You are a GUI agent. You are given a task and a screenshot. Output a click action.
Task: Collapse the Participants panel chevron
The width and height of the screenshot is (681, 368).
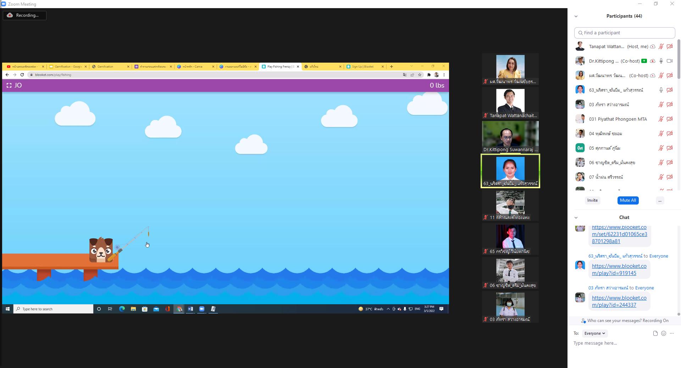576,16
